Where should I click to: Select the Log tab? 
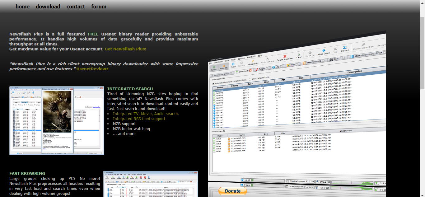click(x=277, y=67)
